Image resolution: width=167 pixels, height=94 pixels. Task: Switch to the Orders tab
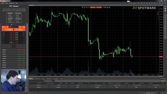pos(38,79)
